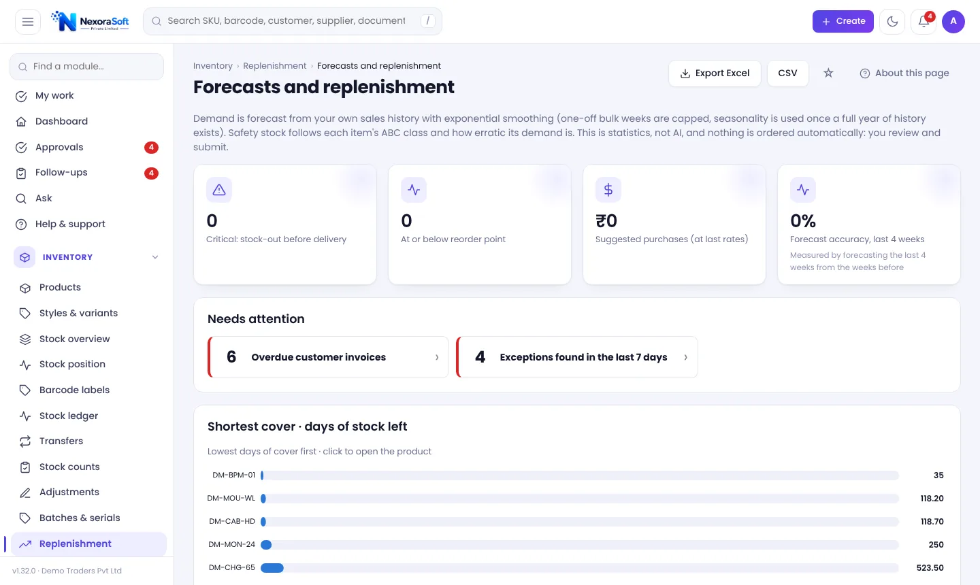Open Products page

[89, 288]
